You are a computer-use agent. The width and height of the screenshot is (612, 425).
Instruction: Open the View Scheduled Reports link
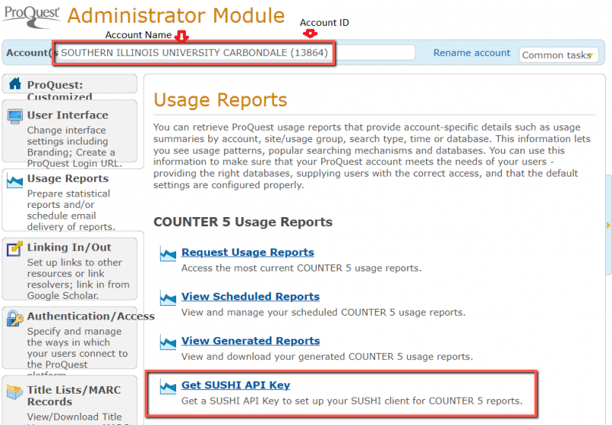250,297
